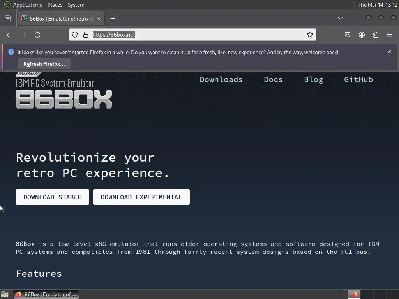Click the Firefox workspace switcher thumbnail
Viewport: 399px width, 299px height.
click(x=354, y=294)
